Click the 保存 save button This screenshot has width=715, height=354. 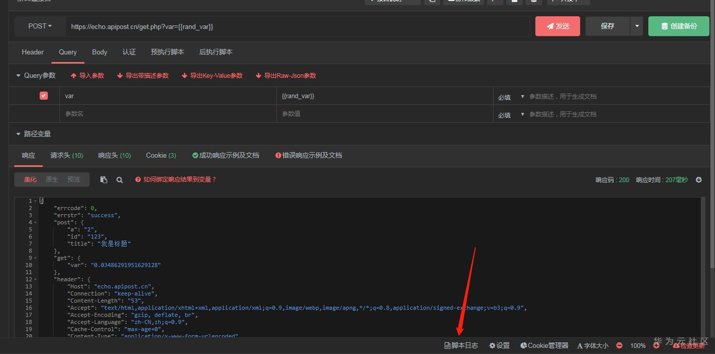tap(608, 26)
